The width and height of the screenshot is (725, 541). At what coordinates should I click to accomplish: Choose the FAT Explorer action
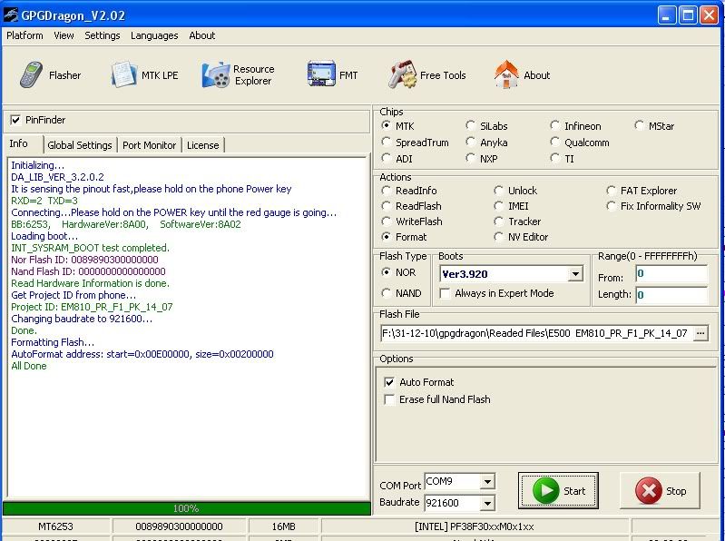(x=612, y=191)
